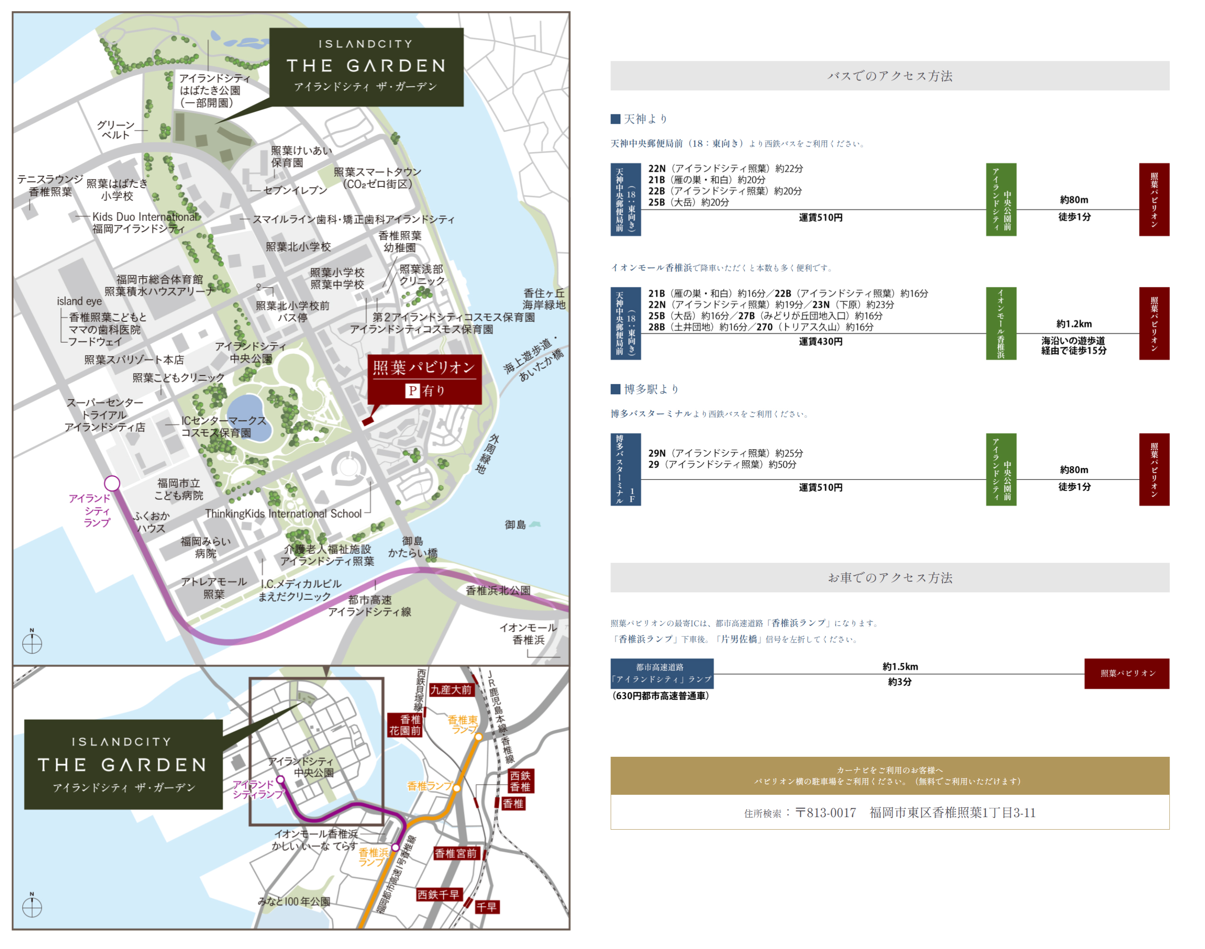
Task: Click the お車でのアクセス方法 header bar
Action: [x=889, y=577]
